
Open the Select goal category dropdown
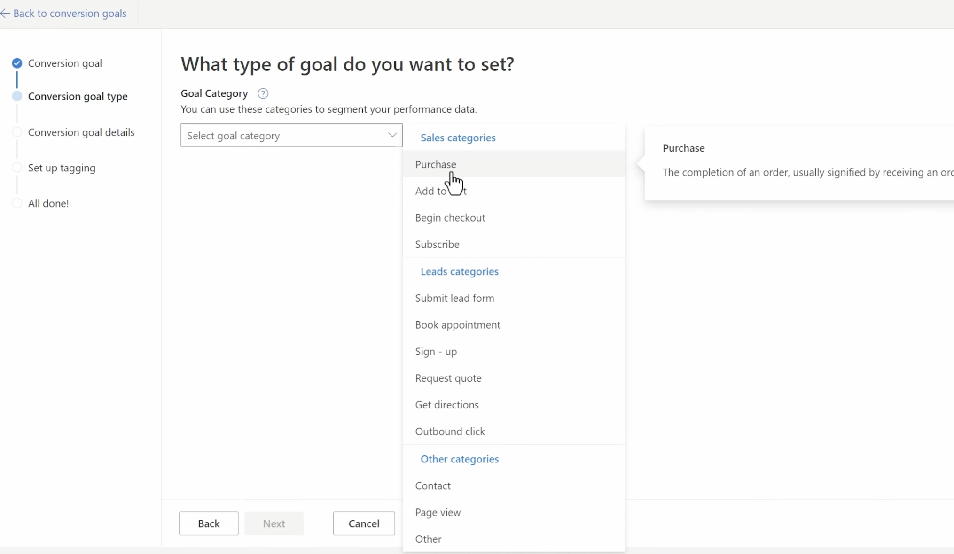tap(291, 136)
